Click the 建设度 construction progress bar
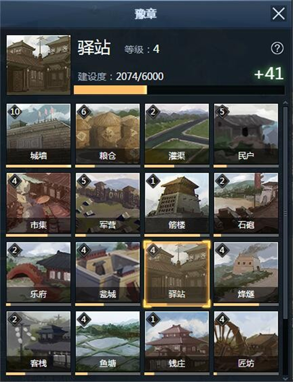Image resolution: width=293 pixels, height=382 pixels. [x=179, y=90]
